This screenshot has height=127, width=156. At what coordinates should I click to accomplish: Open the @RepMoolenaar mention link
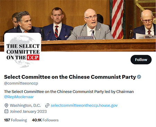click(x=19, y=97)
